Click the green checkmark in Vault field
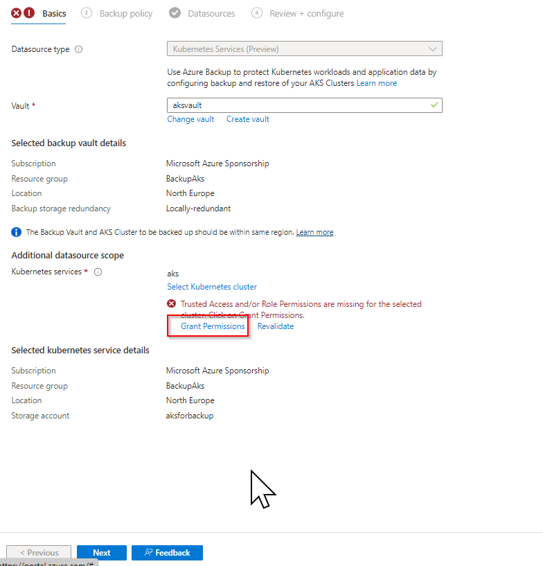The width and height of the screenshot is (543, 566). tap(434, 105)
